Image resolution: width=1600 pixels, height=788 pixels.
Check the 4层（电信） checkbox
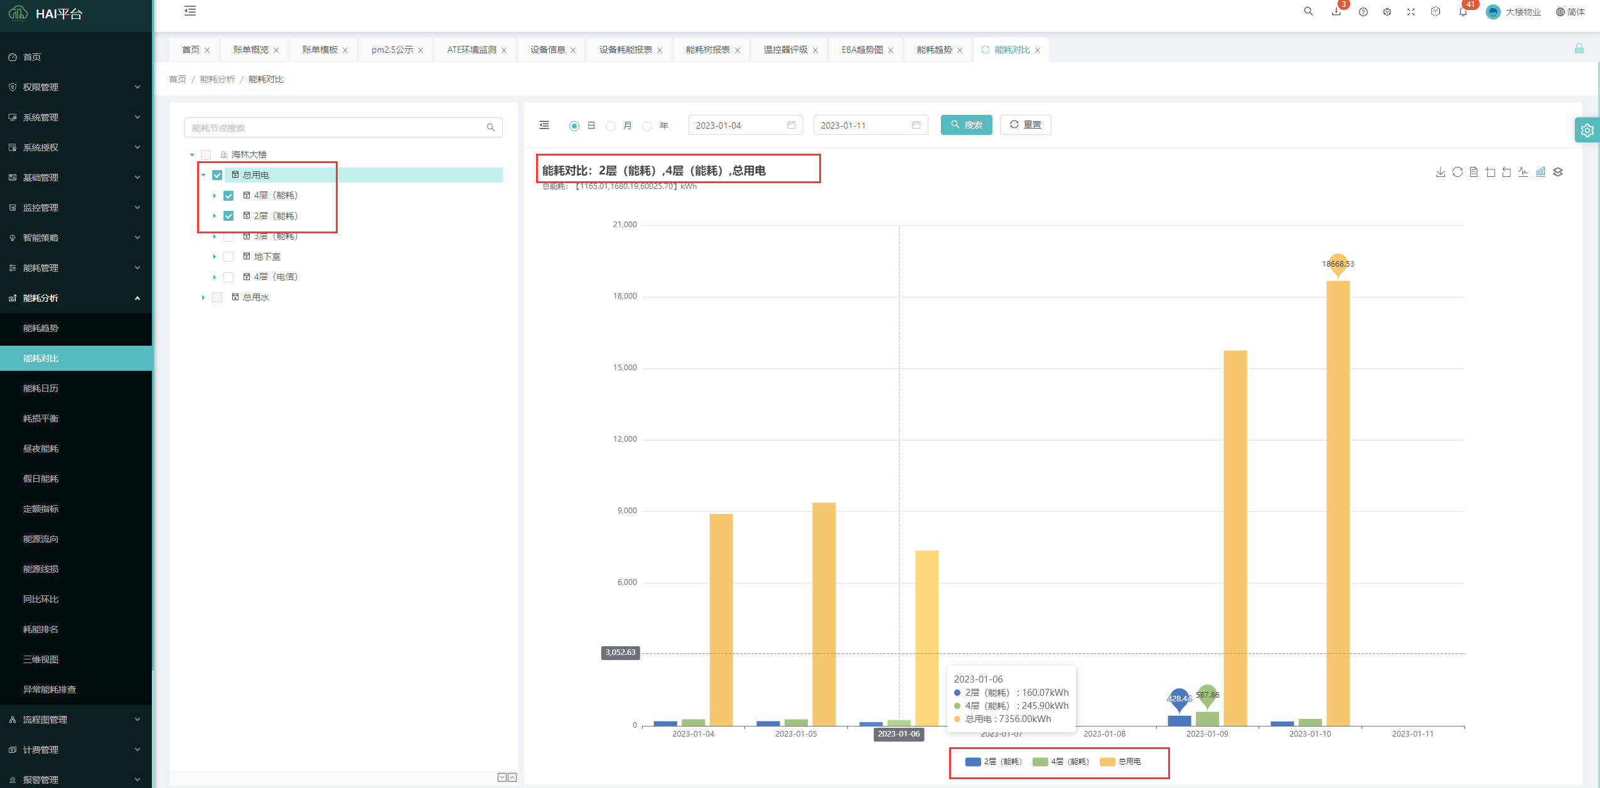point(228,277)
